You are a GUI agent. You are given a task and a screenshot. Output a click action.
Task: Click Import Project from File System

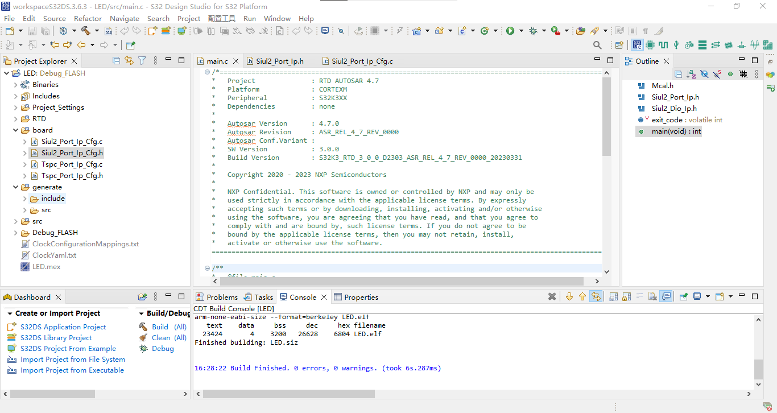point(73,359)
